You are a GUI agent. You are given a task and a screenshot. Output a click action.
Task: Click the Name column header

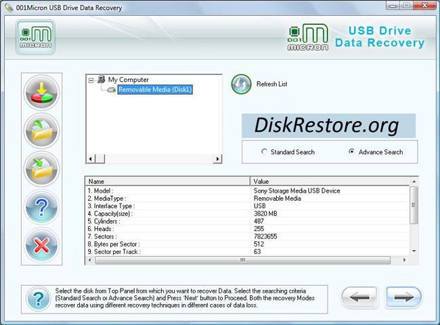[x=167, y=181]
